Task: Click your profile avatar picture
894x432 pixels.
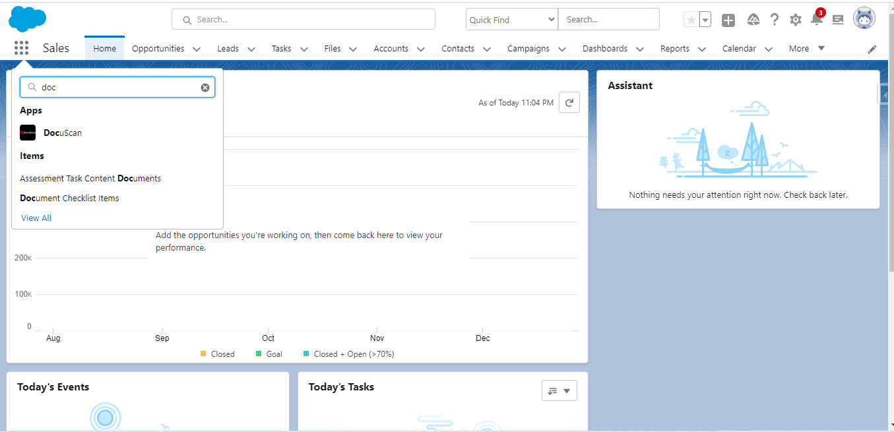Action: click(864, 18)
